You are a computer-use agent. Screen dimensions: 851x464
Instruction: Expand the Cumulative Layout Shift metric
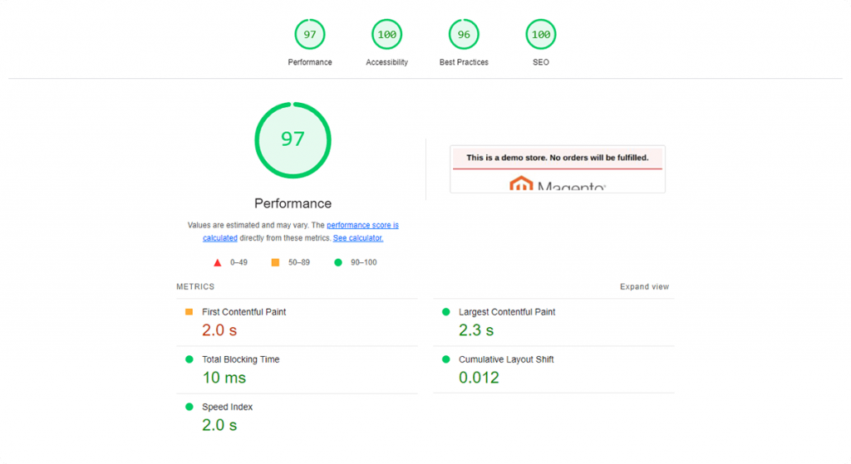(x=505, y=359)
